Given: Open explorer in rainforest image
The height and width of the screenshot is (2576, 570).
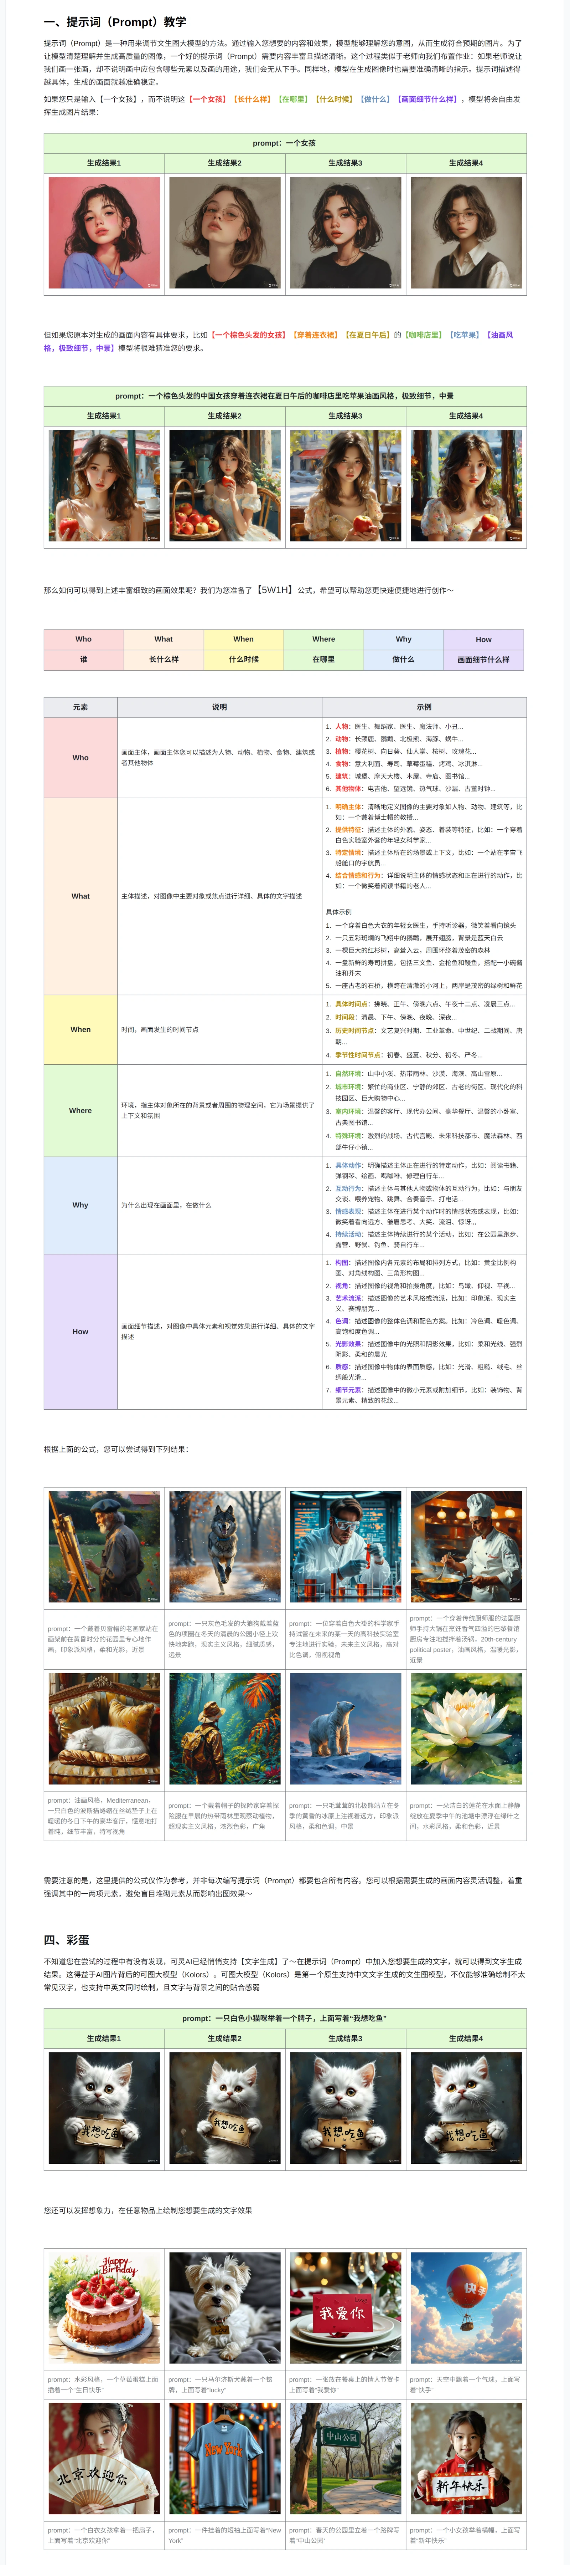Looking at the screenshot, I should (x=224, y=1729).
